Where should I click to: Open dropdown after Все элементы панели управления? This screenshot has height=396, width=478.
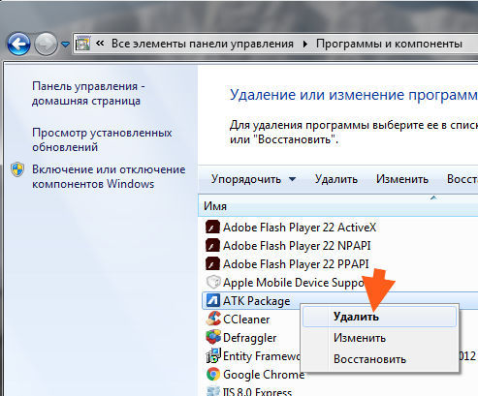click(304, 44)
